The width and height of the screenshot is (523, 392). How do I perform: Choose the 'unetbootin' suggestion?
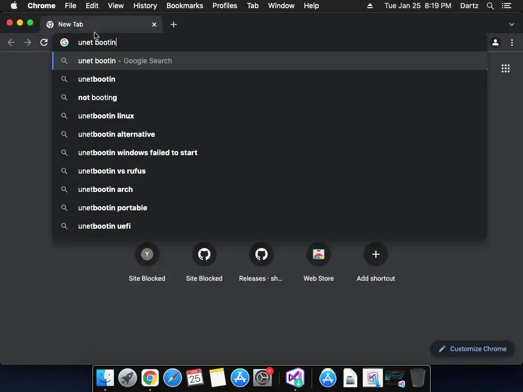point(270,79)
